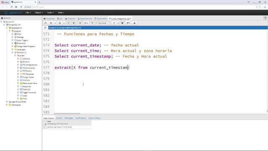The width and height of the screenshot is (268, 151).
Task: Select the public schema tree item
Action: pos(22,56)
